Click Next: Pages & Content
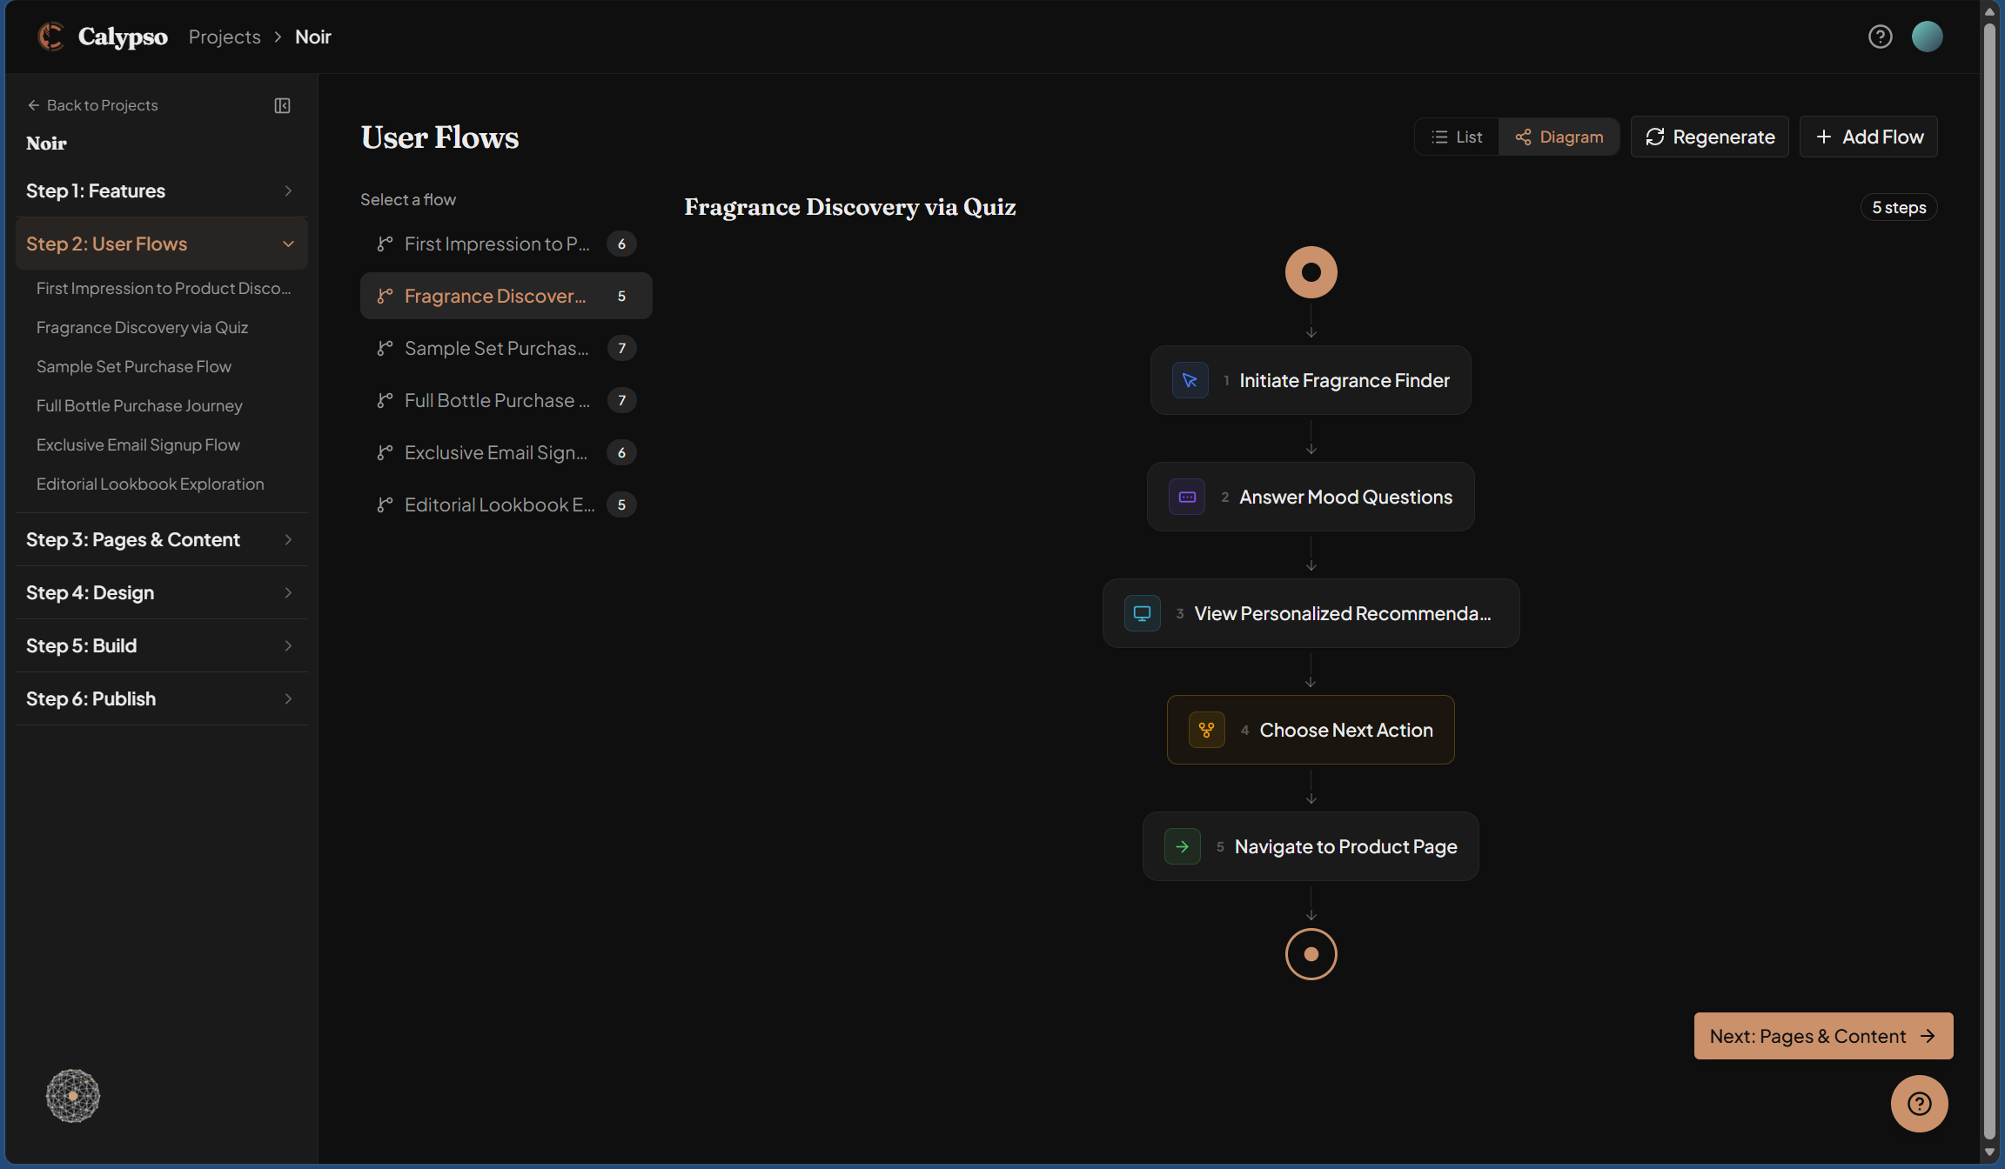 coord(1822,1035)
